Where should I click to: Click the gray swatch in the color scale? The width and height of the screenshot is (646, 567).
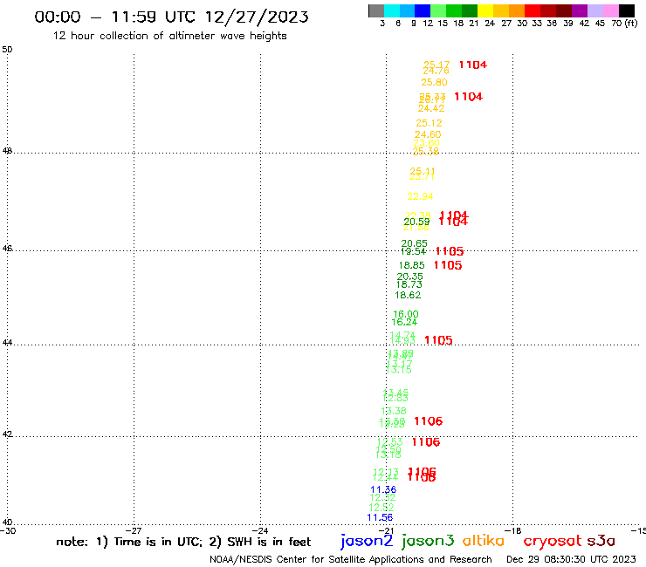pyautogui.click(x=376, y=10)
